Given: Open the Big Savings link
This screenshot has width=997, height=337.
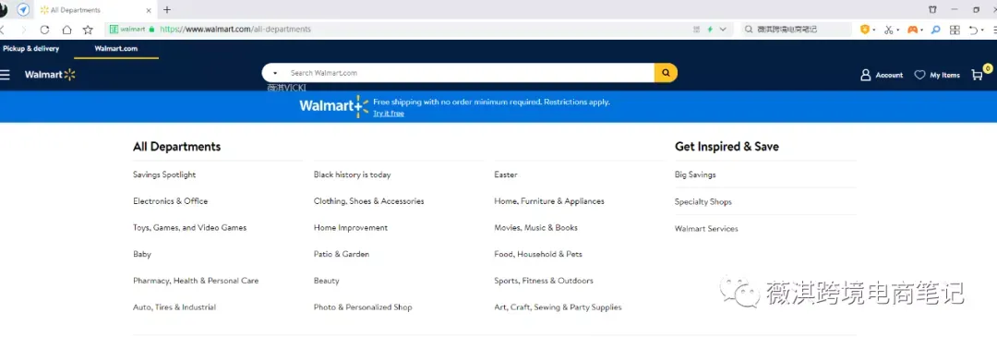Looking at the screenshot, I should (695, 175).
